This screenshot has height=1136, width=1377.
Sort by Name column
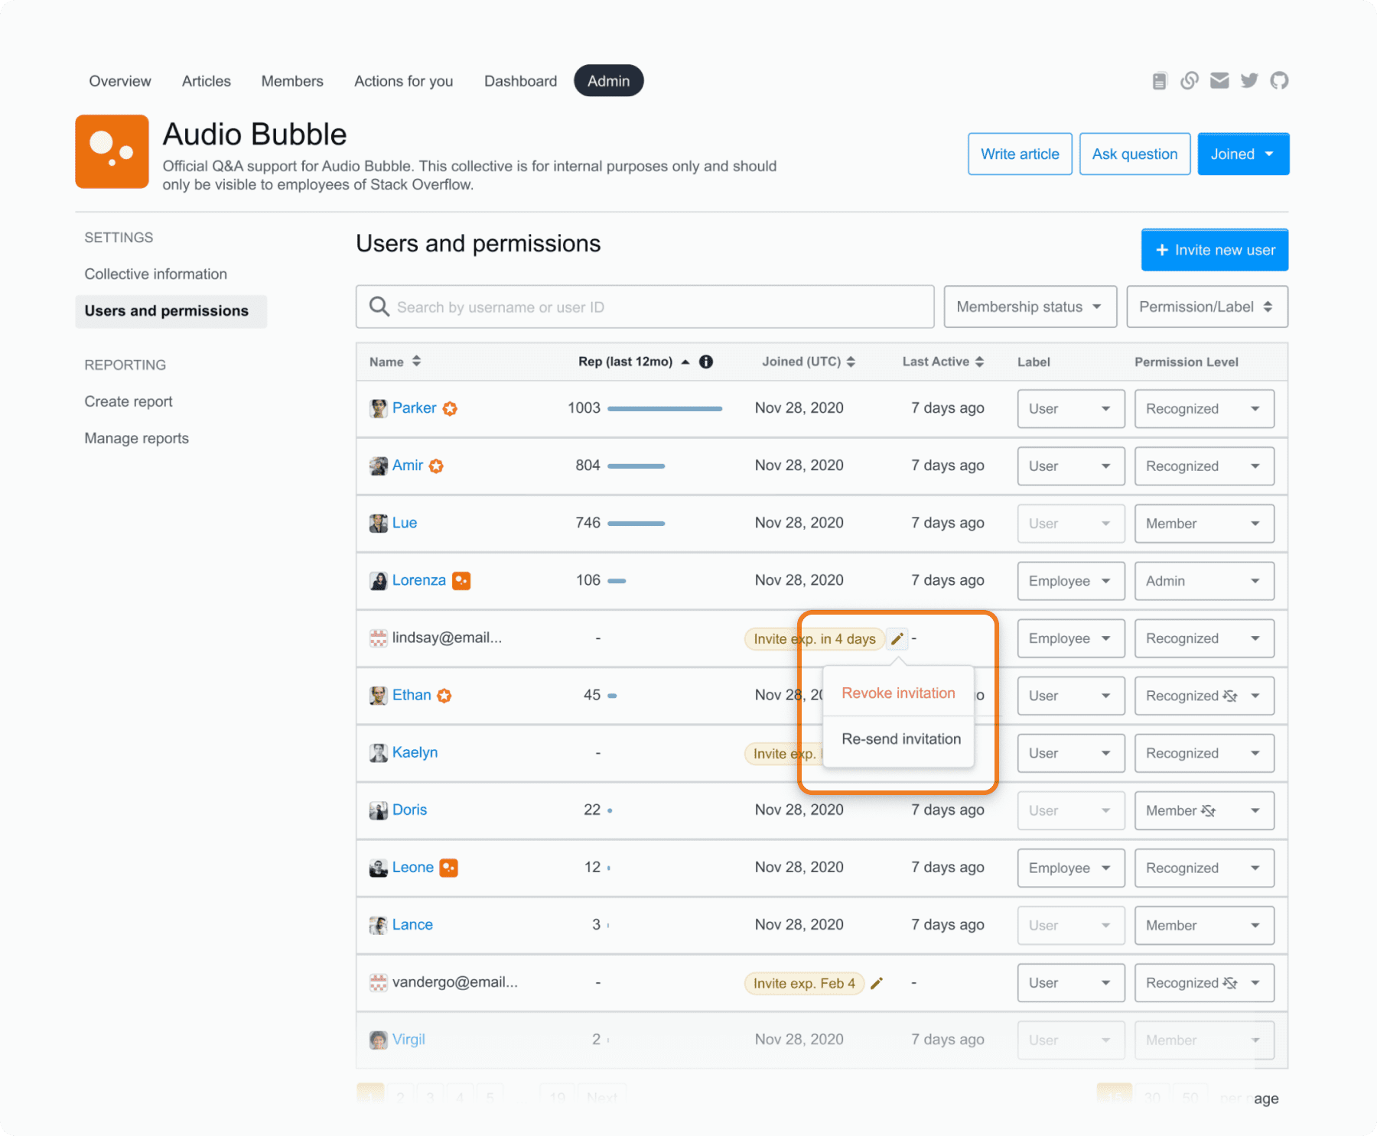click(x=395, y=362)
